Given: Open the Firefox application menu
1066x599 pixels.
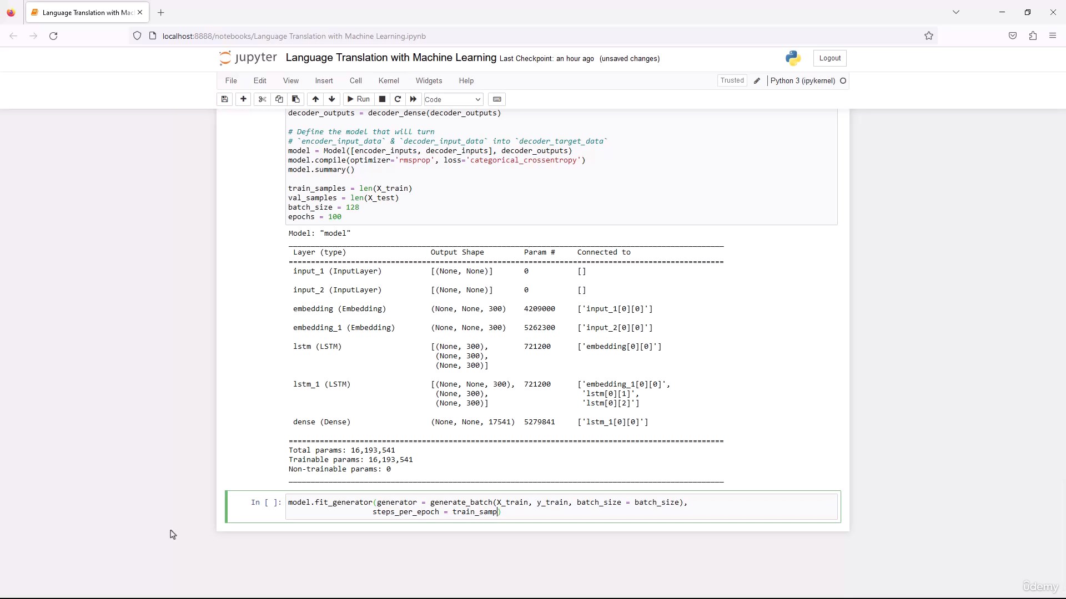Looking at the screenshot, I should point(1053,36).
